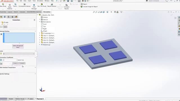Switch to DimXpertManager tab icon
This screenshot has width=180, height=101.
12,17
